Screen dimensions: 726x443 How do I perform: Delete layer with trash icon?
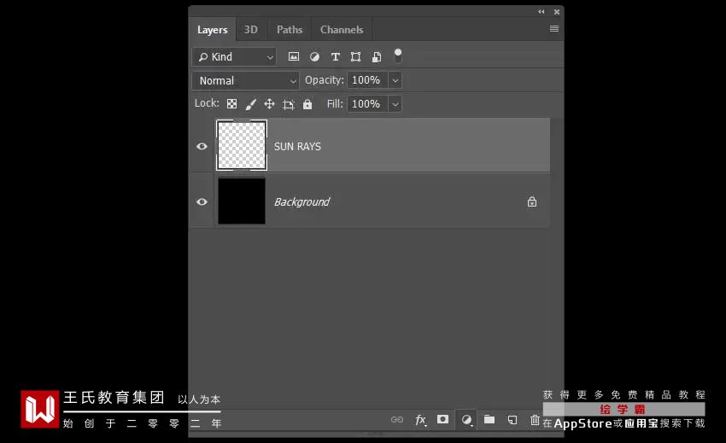pos(535,420)
